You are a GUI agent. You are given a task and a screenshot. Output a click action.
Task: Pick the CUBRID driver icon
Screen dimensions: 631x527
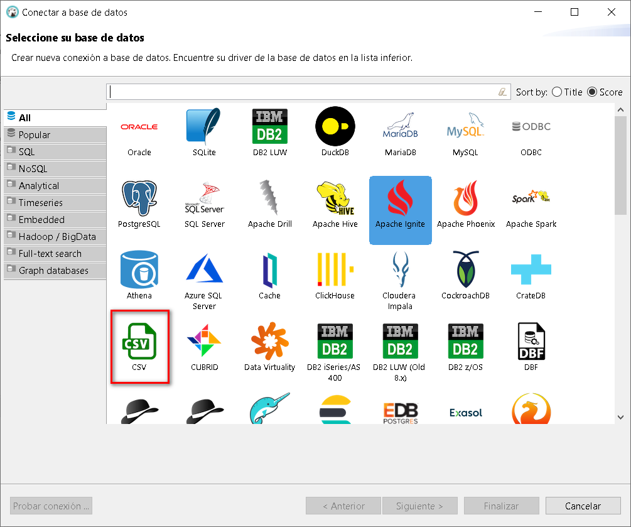point(205,340)
